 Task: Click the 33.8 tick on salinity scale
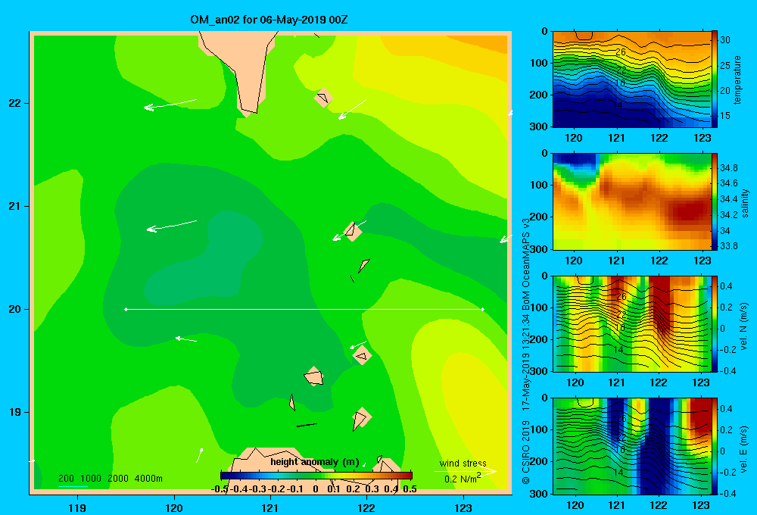[x=728, y=246]
